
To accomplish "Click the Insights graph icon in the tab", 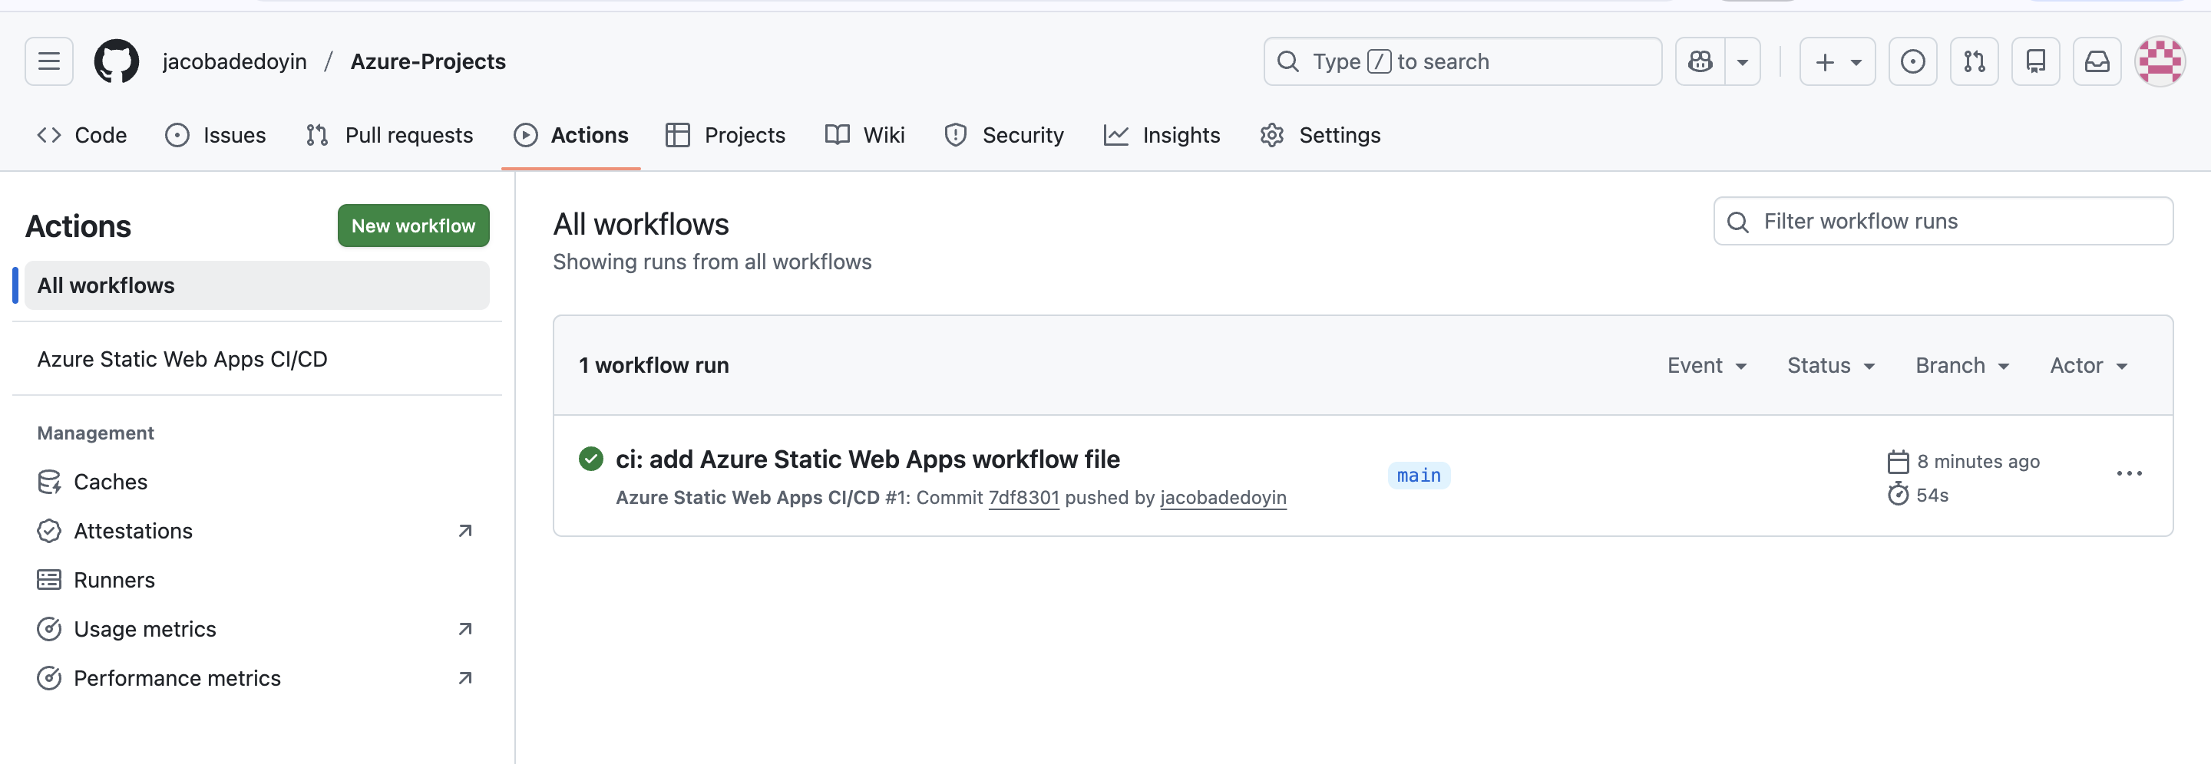I will tap(1115, 136).
